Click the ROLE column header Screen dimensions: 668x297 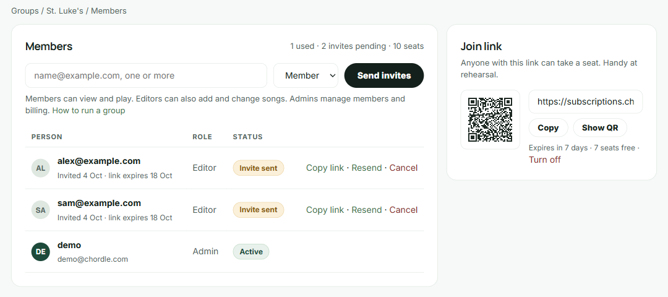(x=202, y=137)
